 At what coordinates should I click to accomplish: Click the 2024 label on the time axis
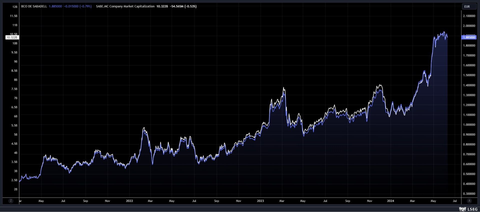pyautogui.click(x=390, y=201)
